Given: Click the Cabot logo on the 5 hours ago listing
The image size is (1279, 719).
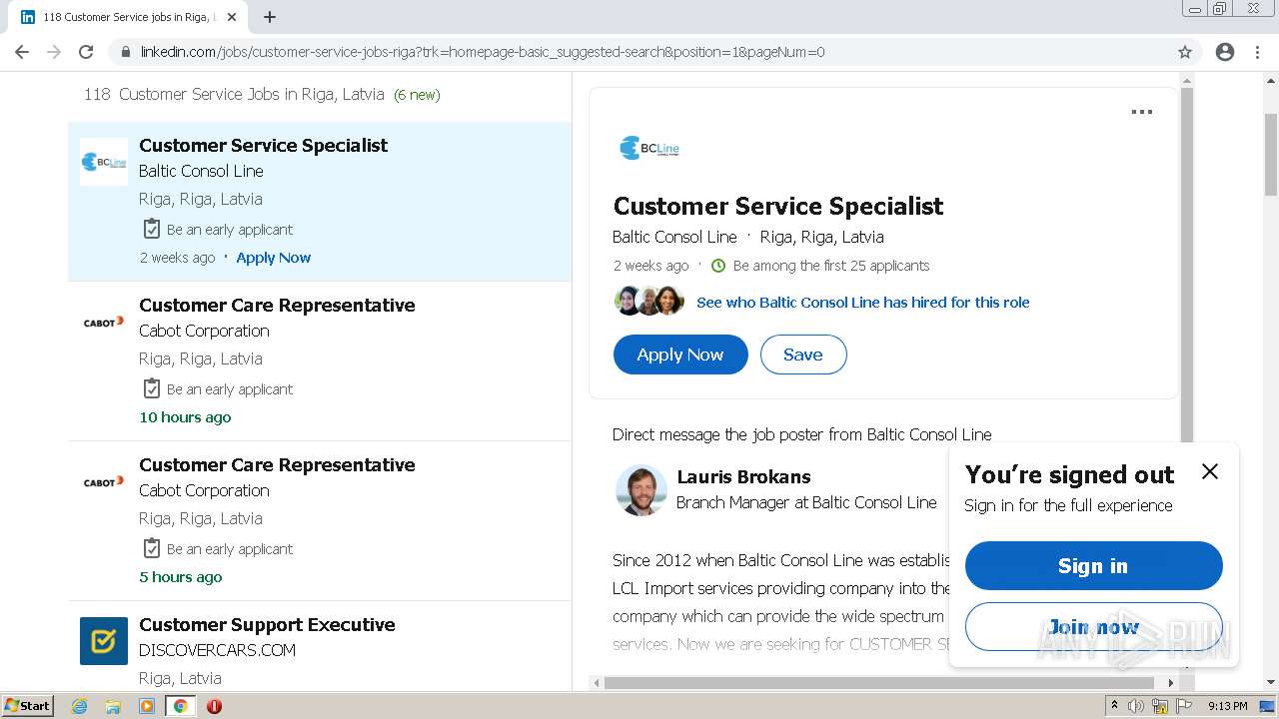Looking at the screenshot, I should pyautogui.click(x=104, y=481).
